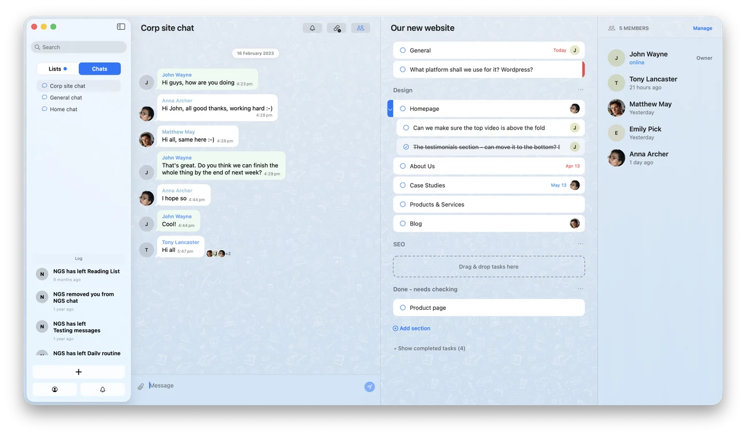The height and width of the screenshot is (436, 746).
Task: Open Corp site chat in the sidebar
Action: pyautogui.click(x=79, y=86)
